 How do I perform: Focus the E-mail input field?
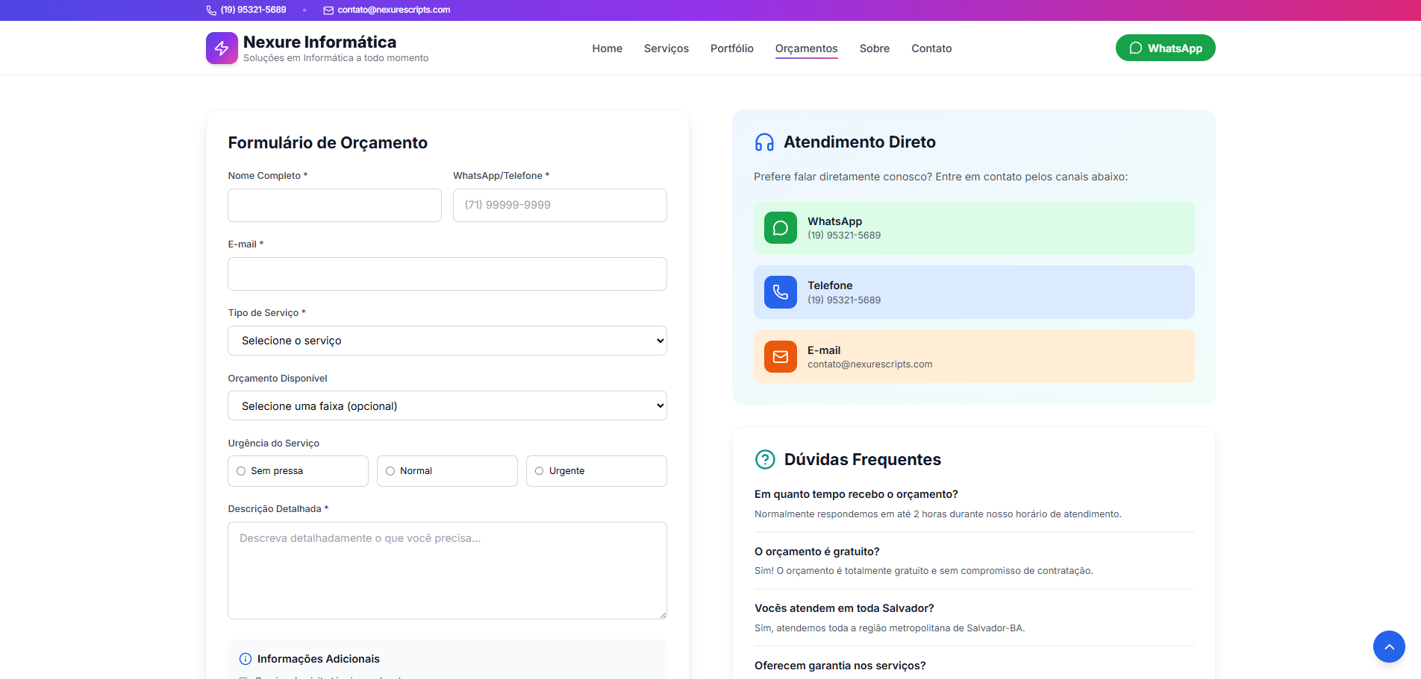pos(447,274)
